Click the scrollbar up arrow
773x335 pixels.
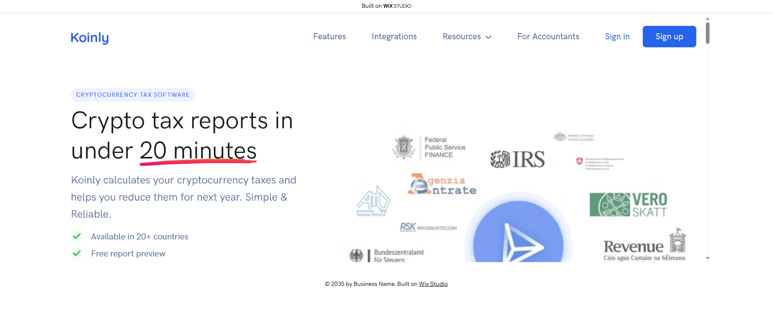[x=707, y=19]
